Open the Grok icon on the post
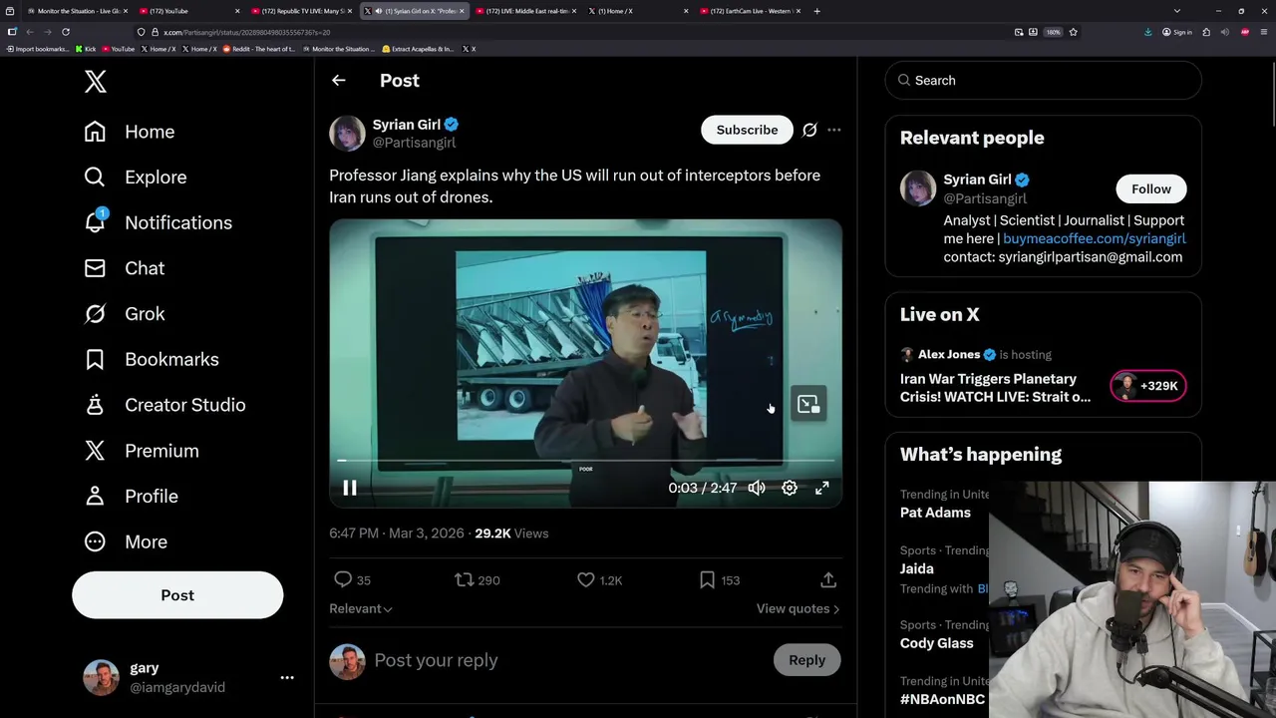This screenshot has height=718, width=1276. (x=809, y=130)
